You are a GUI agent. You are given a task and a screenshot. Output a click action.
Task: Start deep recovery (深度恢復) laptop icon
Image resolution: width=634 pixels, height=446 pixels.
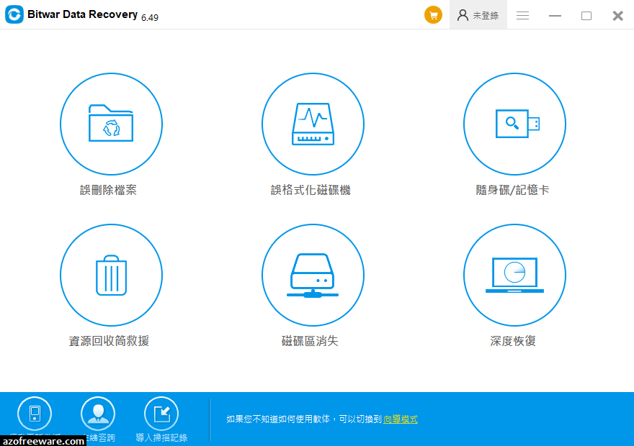click(514, 275)
